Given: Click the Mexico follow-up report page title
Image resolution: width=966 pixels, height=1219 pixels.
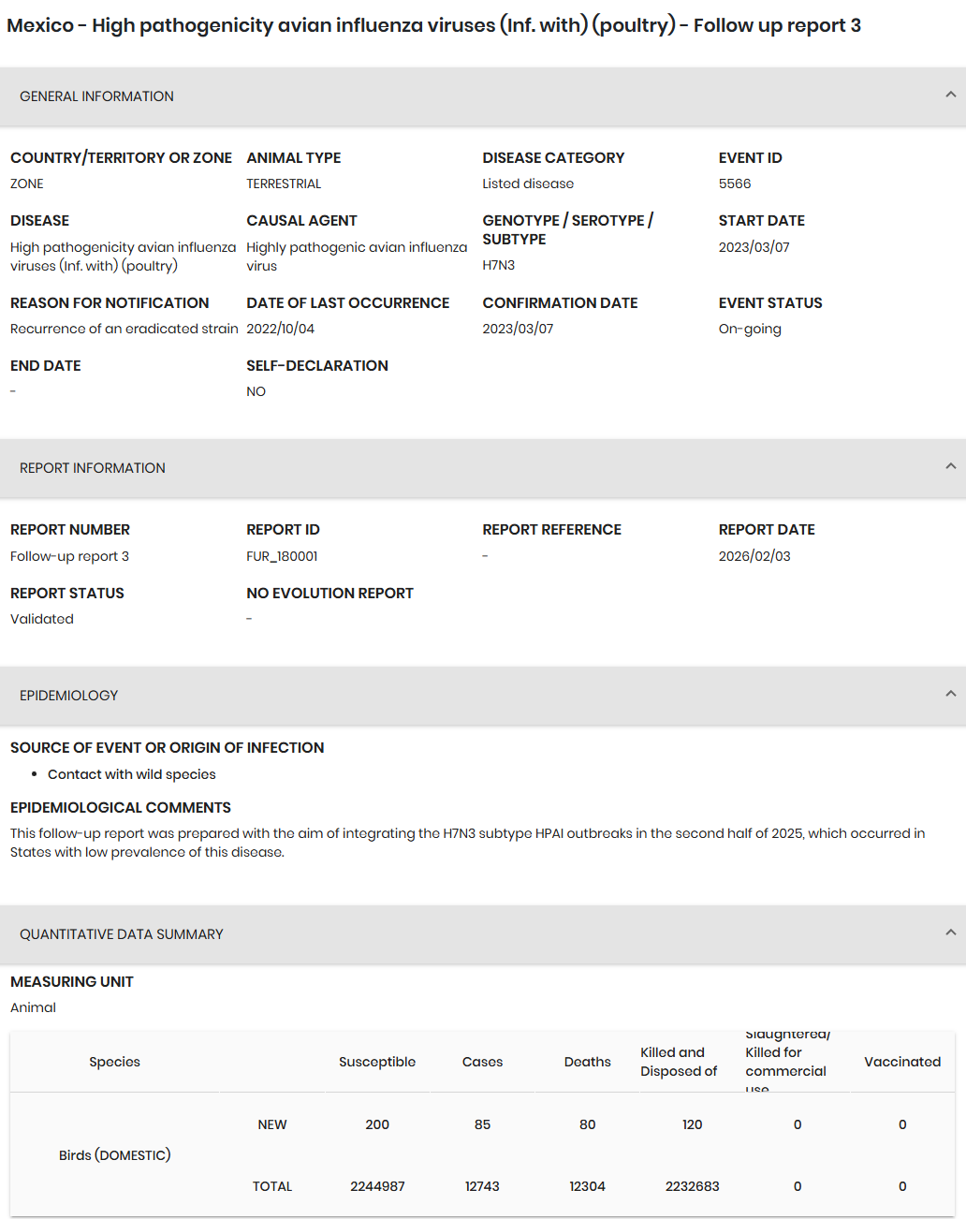Looking at the screenshot, I should [x=433, y=25].
